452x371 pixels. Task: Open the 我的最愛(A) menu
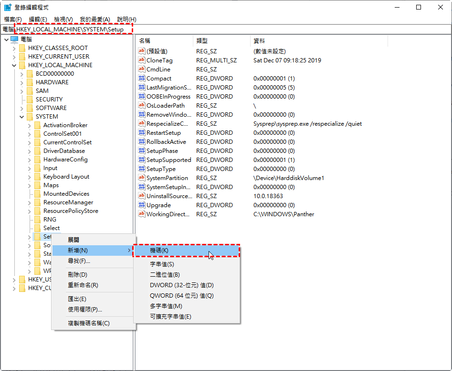click(x=95, y=19)
